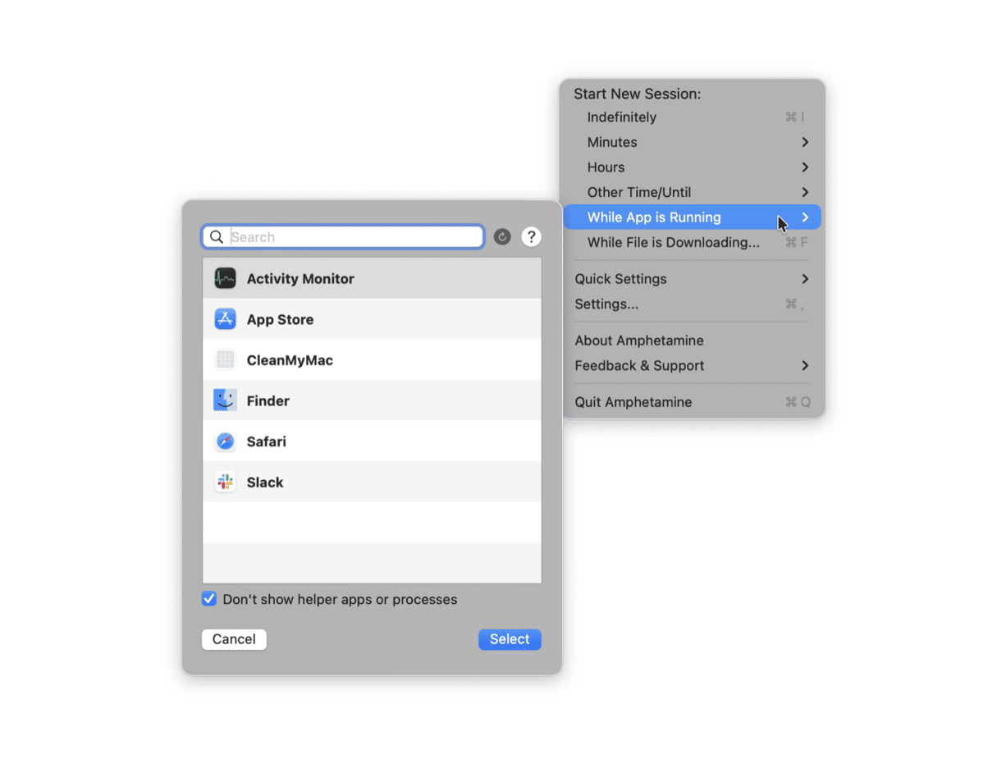997x759 pixels.
Task: Click the Activity Monitor app icon
Action: 225,278
